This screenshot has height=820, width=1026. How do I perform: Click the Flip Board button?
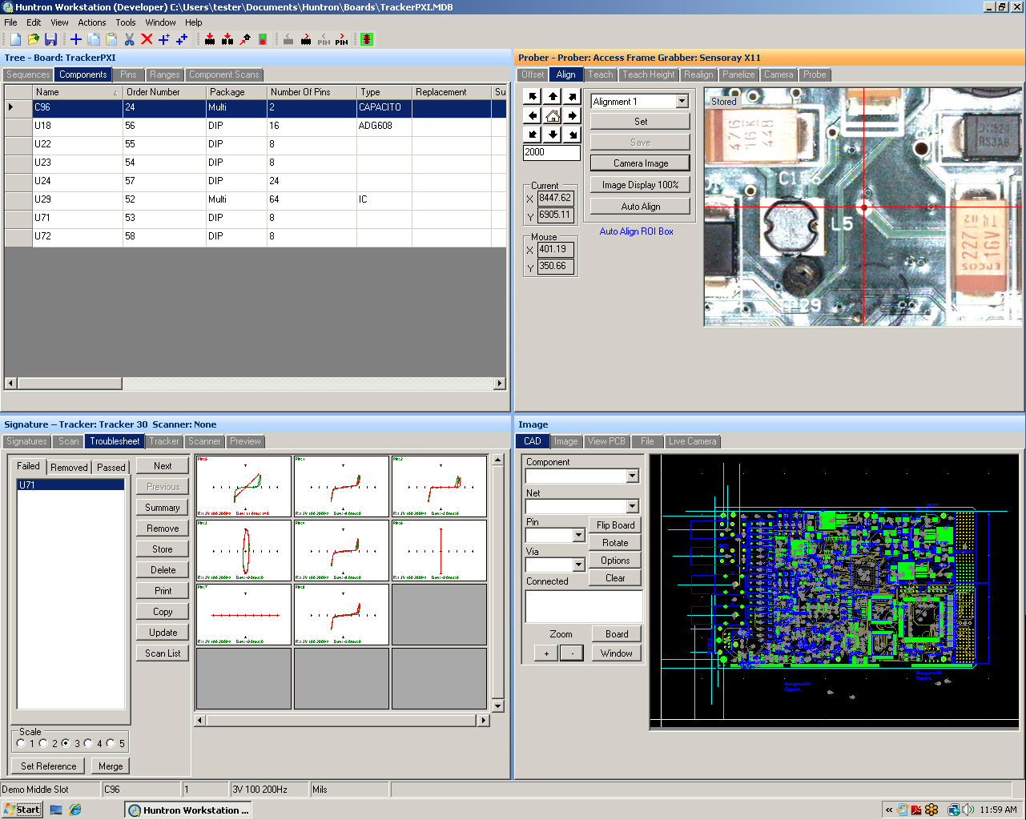[x=615, y=525]
